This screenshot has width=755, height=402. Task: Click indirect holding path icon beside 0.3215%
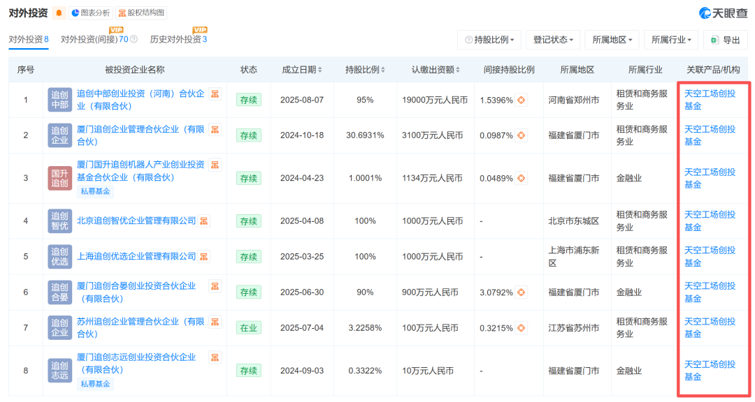(521, 328)
